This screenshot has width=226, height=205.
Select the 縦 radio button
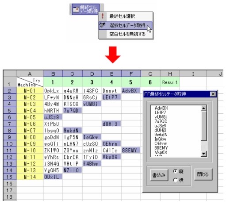175,171
